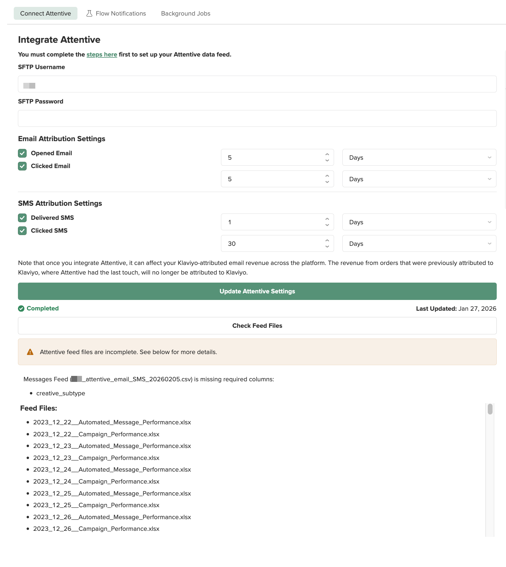Expand the Clicked Email Days unit dropdown
506x567 pixels.
click(x=419, y=179)
